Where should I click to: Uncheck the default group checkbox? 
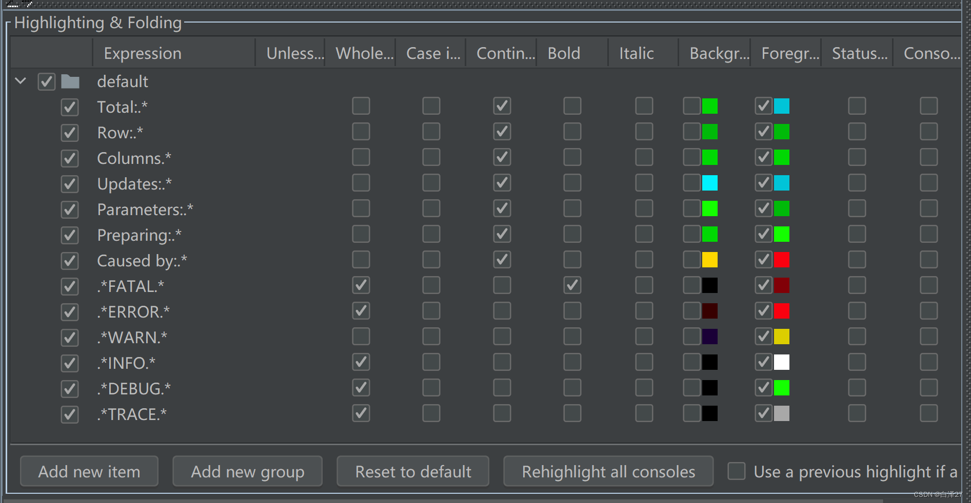(46, 81)
